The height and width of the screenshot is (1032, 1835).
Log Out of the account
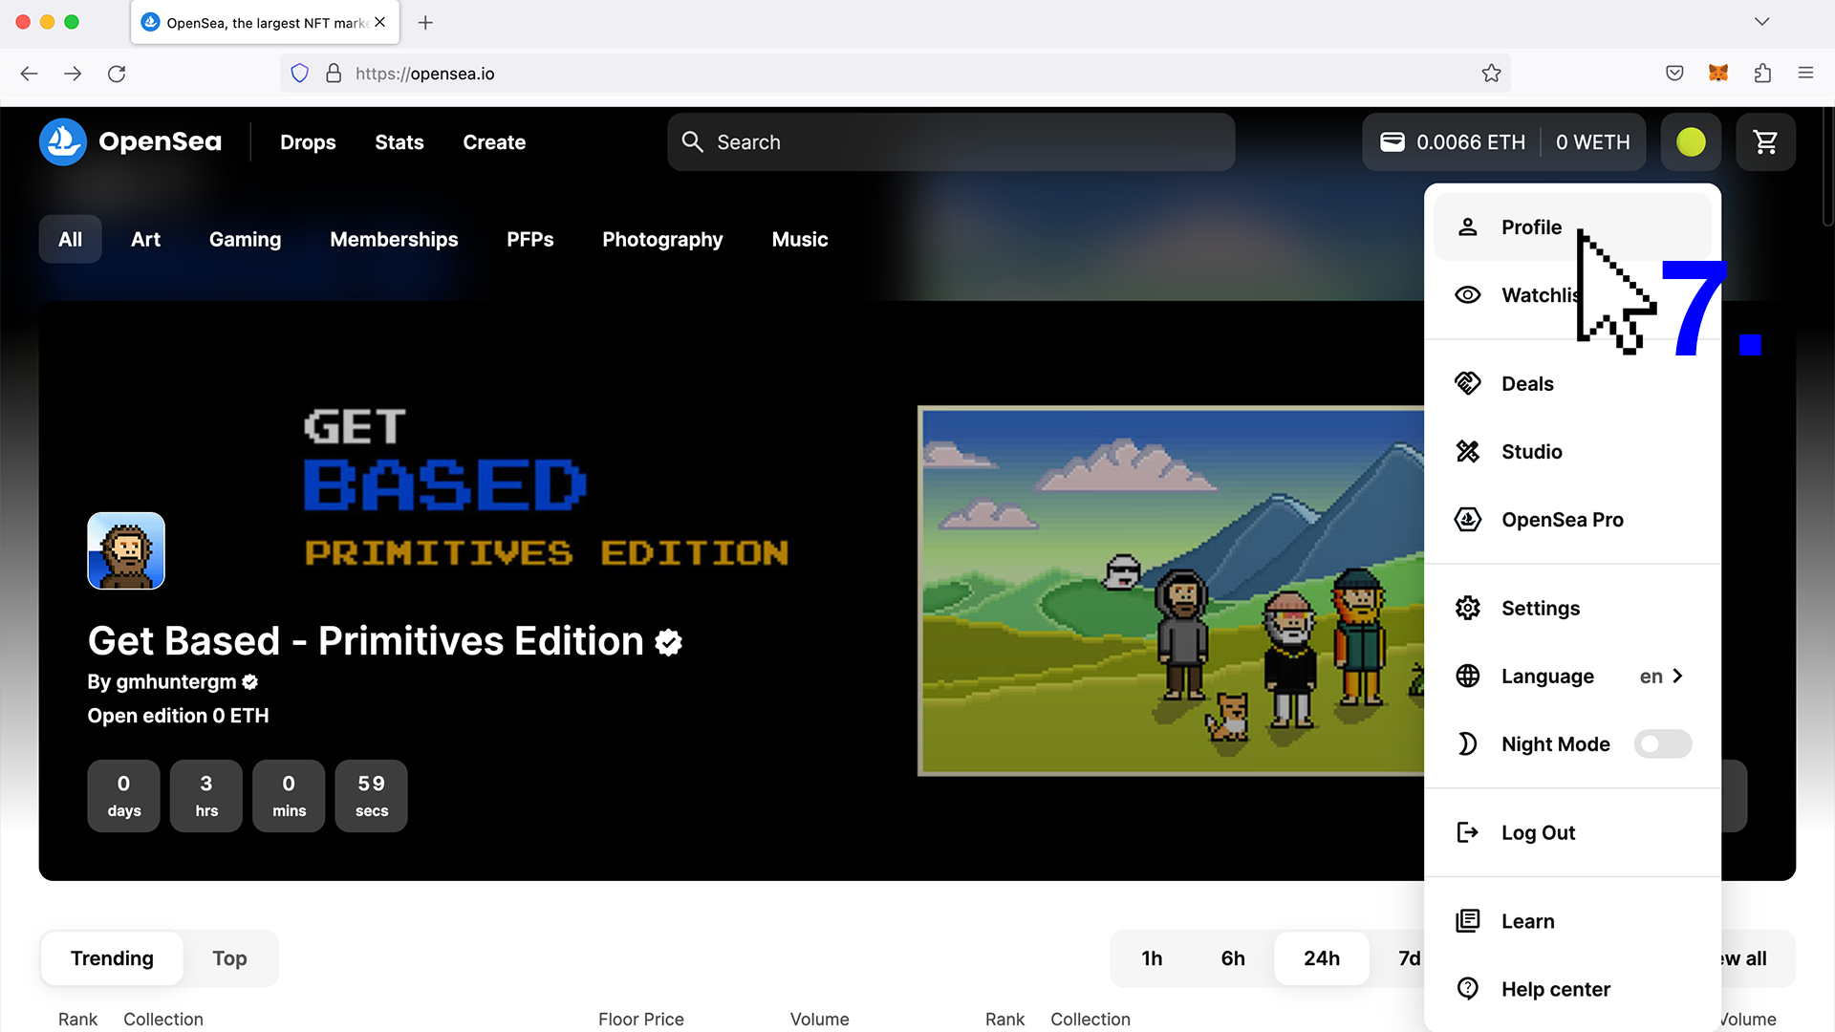[x=1572, y=833]
